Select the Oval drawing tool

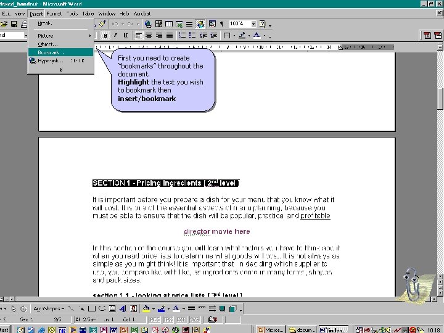[x=102, y=309]
